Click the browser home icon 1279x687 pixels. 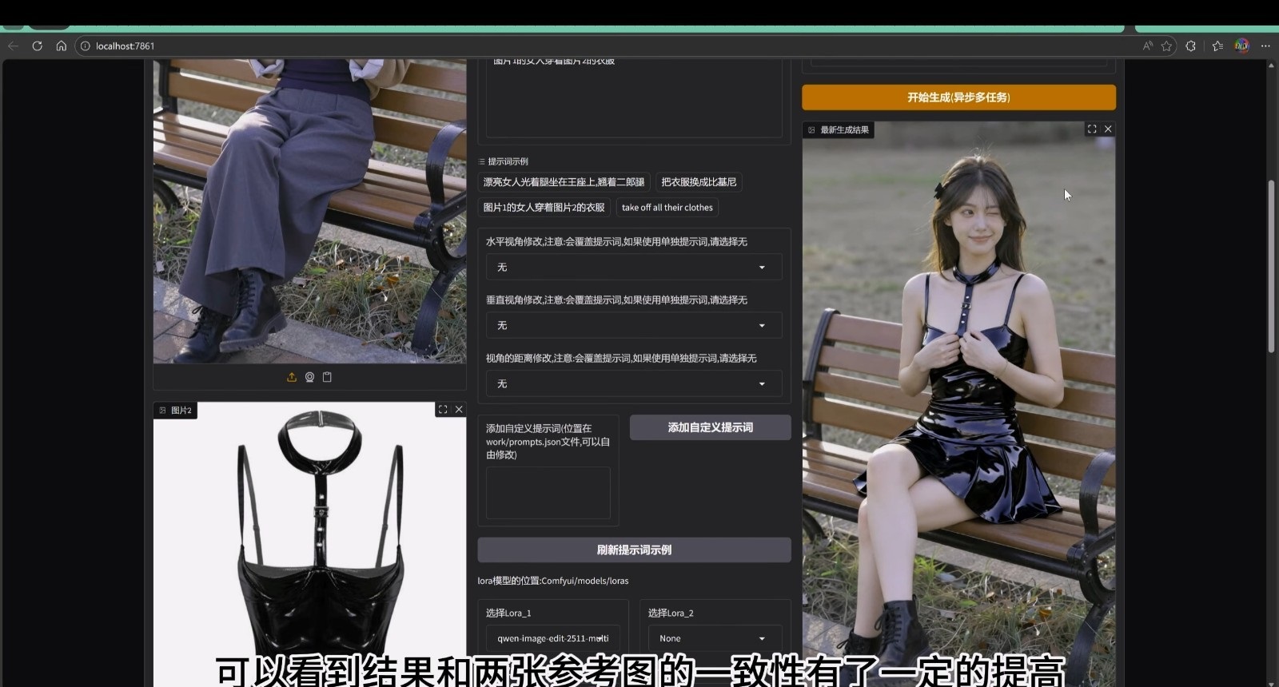click(61, 46)
